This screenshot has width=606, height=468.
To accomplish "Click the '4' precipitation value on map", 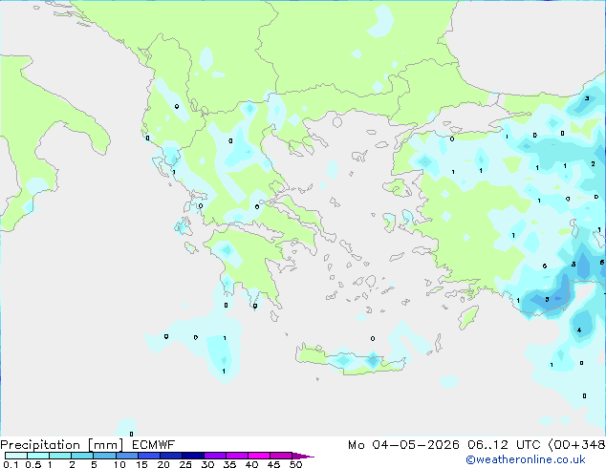I will click(x=579, y=330).
